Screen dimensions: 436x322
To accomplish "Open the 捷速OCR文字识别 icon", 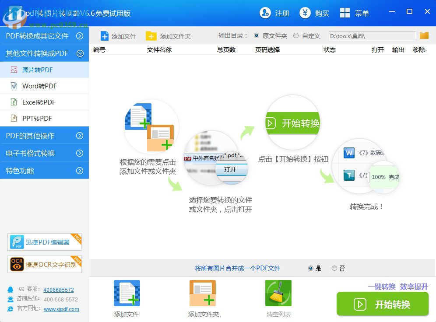I will pos(44,264).
